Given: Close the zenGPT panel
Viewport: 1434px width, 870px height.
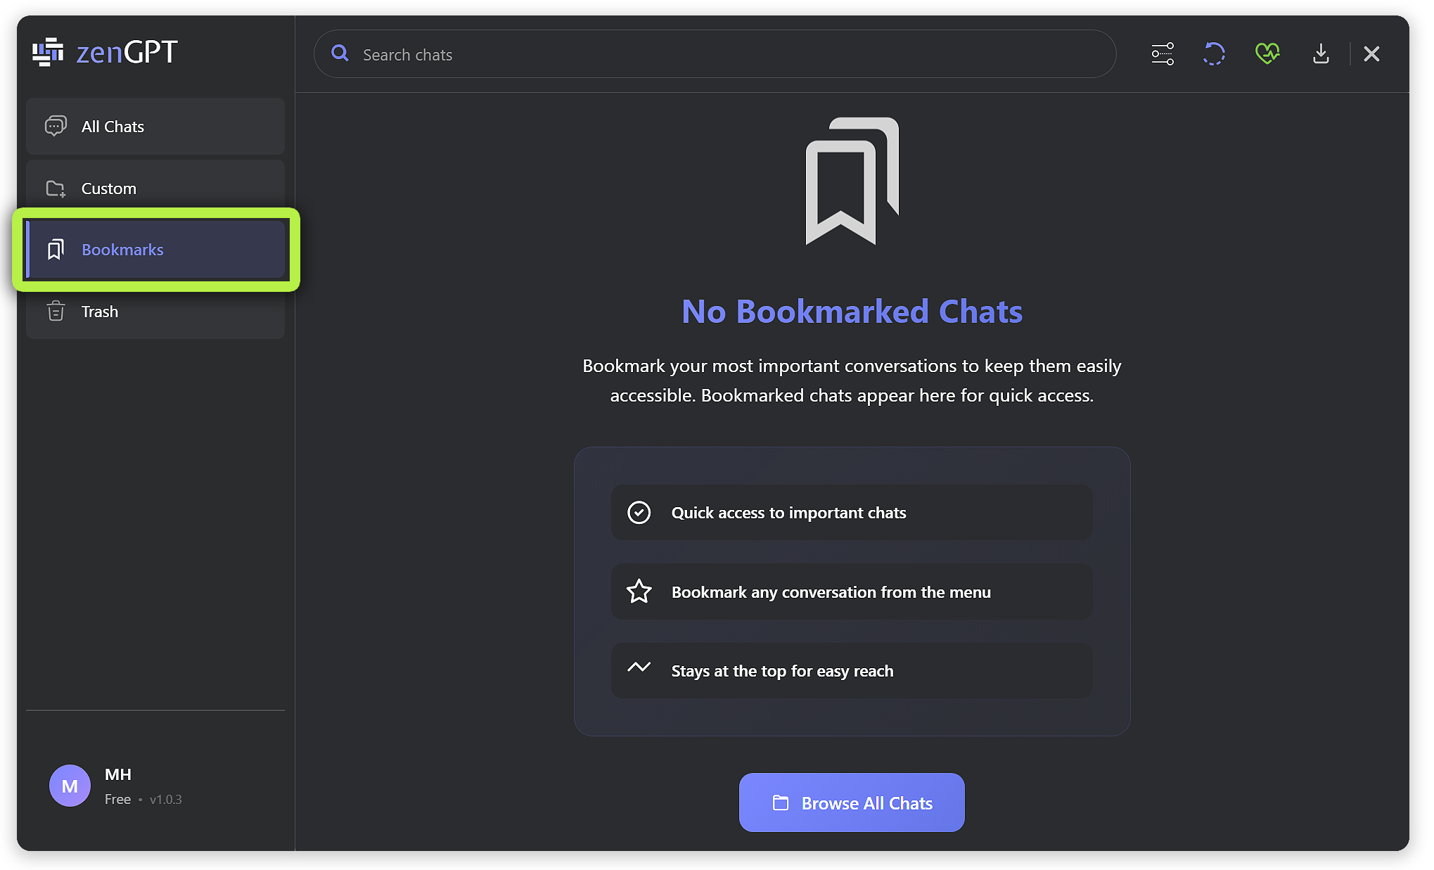Looking at the screenshot, I should [x=1371, y=54].
